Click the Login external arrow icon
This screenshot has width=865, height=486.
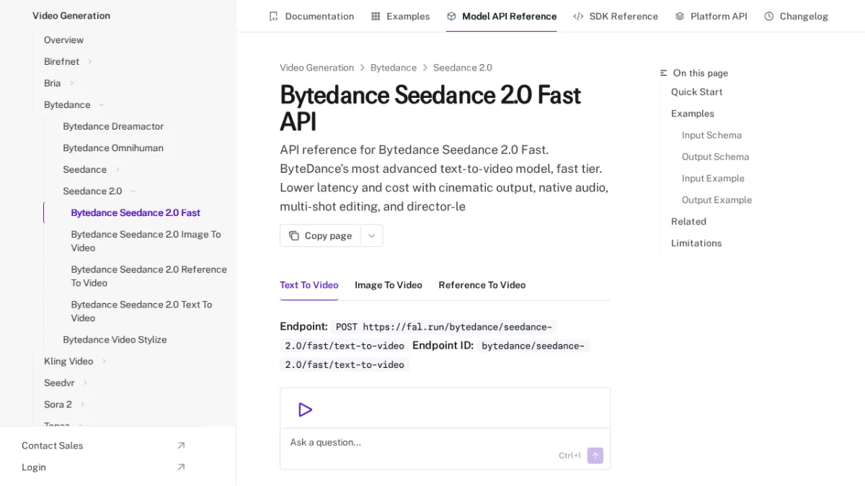coord(181,467)
